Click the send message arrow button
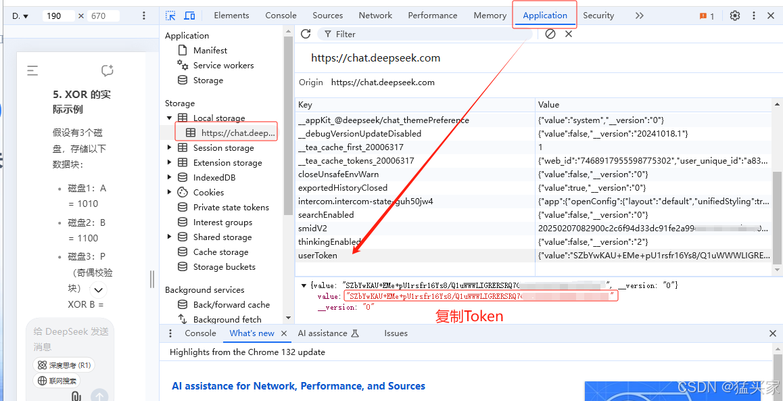The height and width of the screenshot is (401, 783). (x=99, y=396)
